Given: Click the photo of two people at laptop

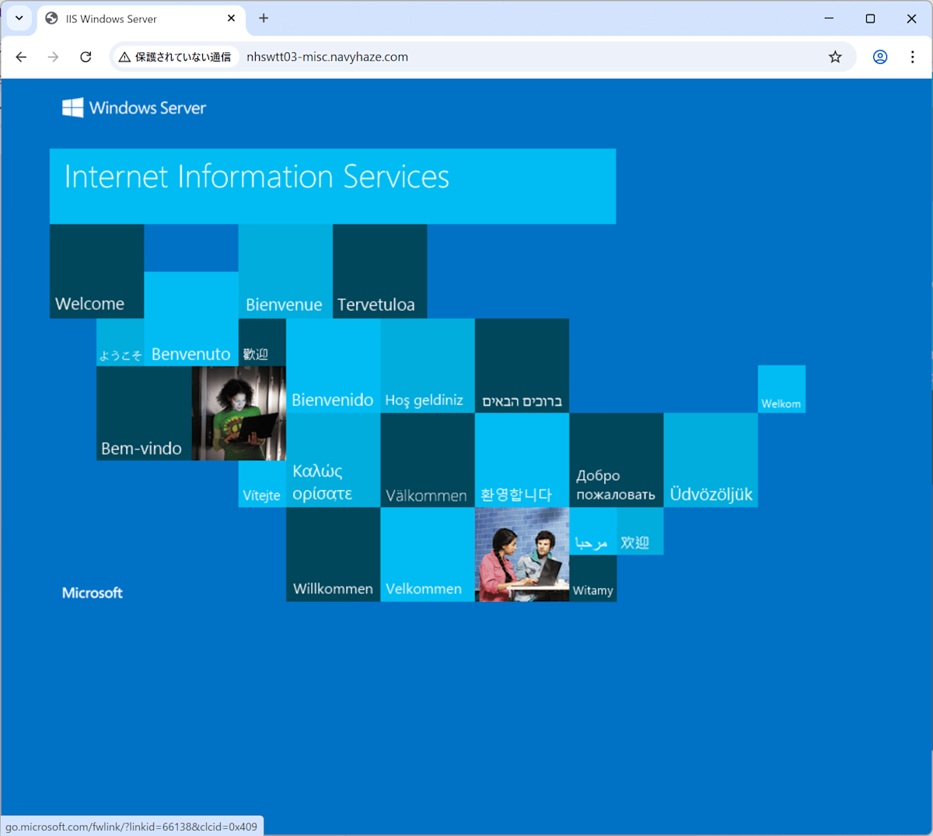Looking at the screenshot, I should tap(522, 554).
